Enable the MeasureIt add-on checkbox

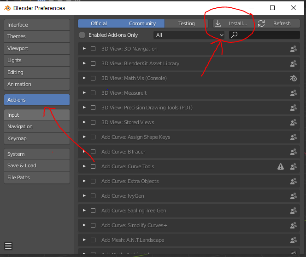click(93, 93)
